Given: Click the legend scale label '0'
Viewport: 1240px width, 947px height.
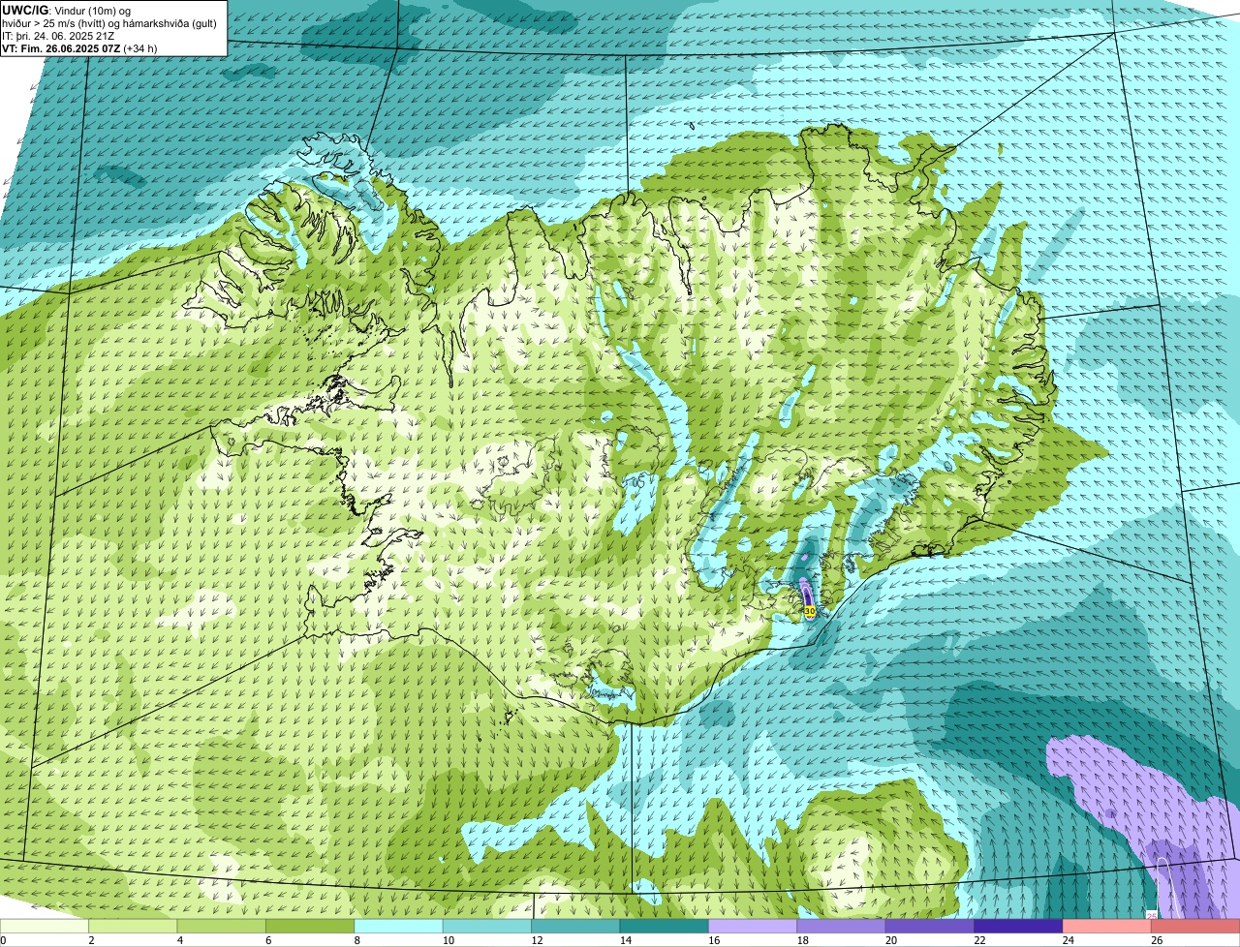Looking at the screenshot, I should click(x=4, y=940).
